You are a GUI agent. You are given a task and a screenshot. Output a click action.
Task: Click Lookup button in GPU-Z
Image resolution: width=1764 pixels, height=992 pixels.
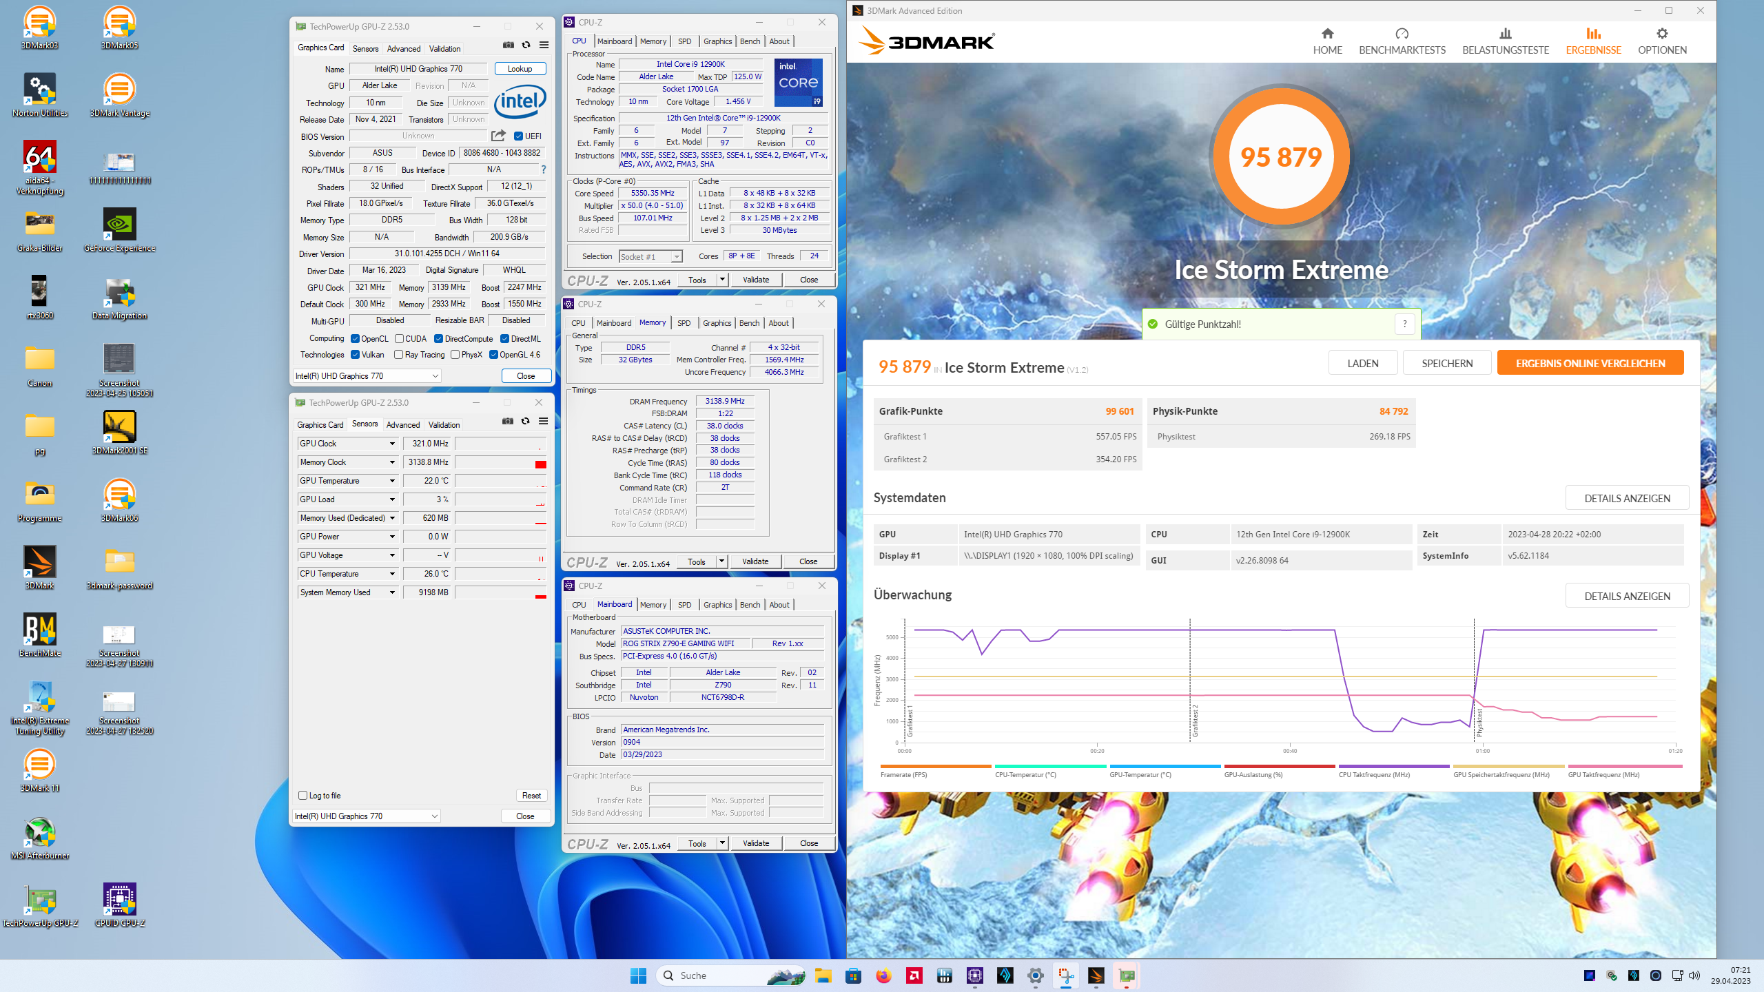520,69
